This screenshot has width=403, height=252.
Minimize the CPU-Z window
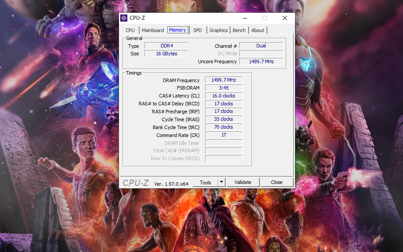tap(245, 18)
